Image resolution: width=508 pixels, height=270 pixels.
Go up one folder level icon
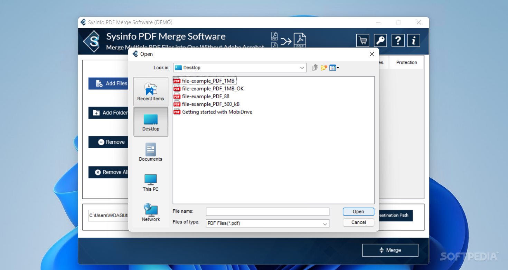click(315, 68)
